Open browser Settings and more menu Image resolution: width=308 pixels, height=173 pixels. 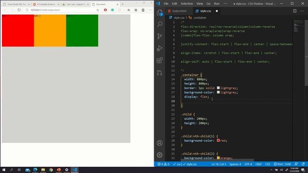point(150,10)
